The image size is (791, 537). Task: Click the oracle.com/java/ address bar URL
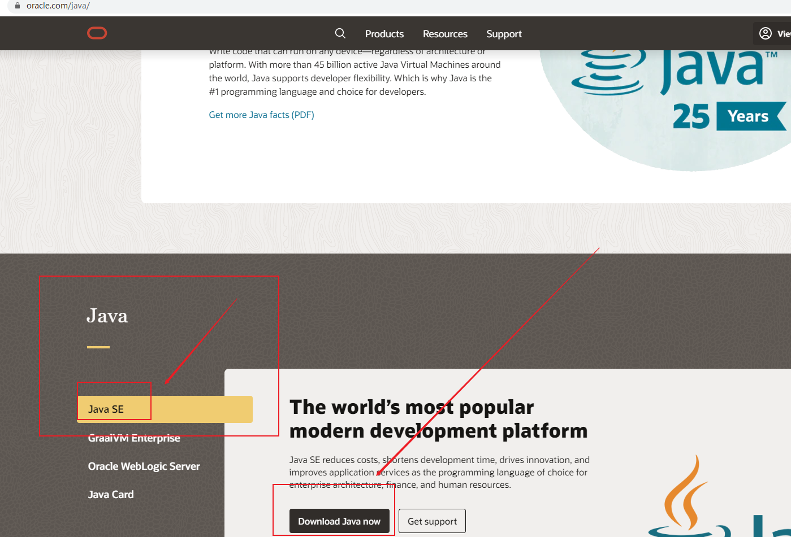[58, 6]
